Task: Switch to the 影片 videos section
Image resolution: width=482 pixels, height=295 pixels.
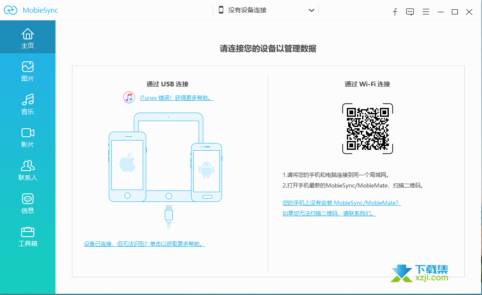Action: [x=28, y=138]
